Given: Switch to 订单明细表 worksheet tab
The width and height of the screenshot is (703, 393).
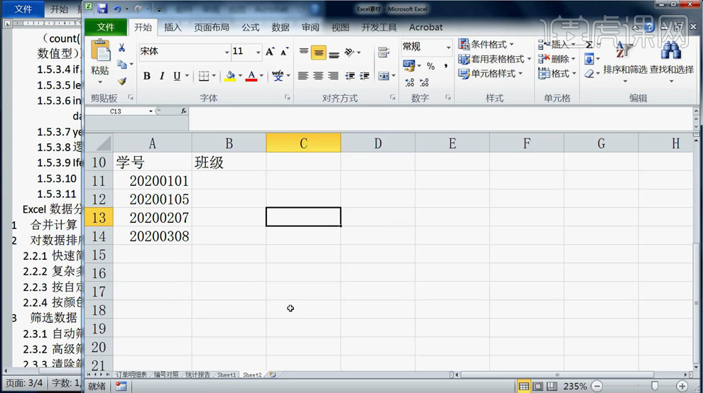Looking at the screenshot, I should [x=131, y=375].
